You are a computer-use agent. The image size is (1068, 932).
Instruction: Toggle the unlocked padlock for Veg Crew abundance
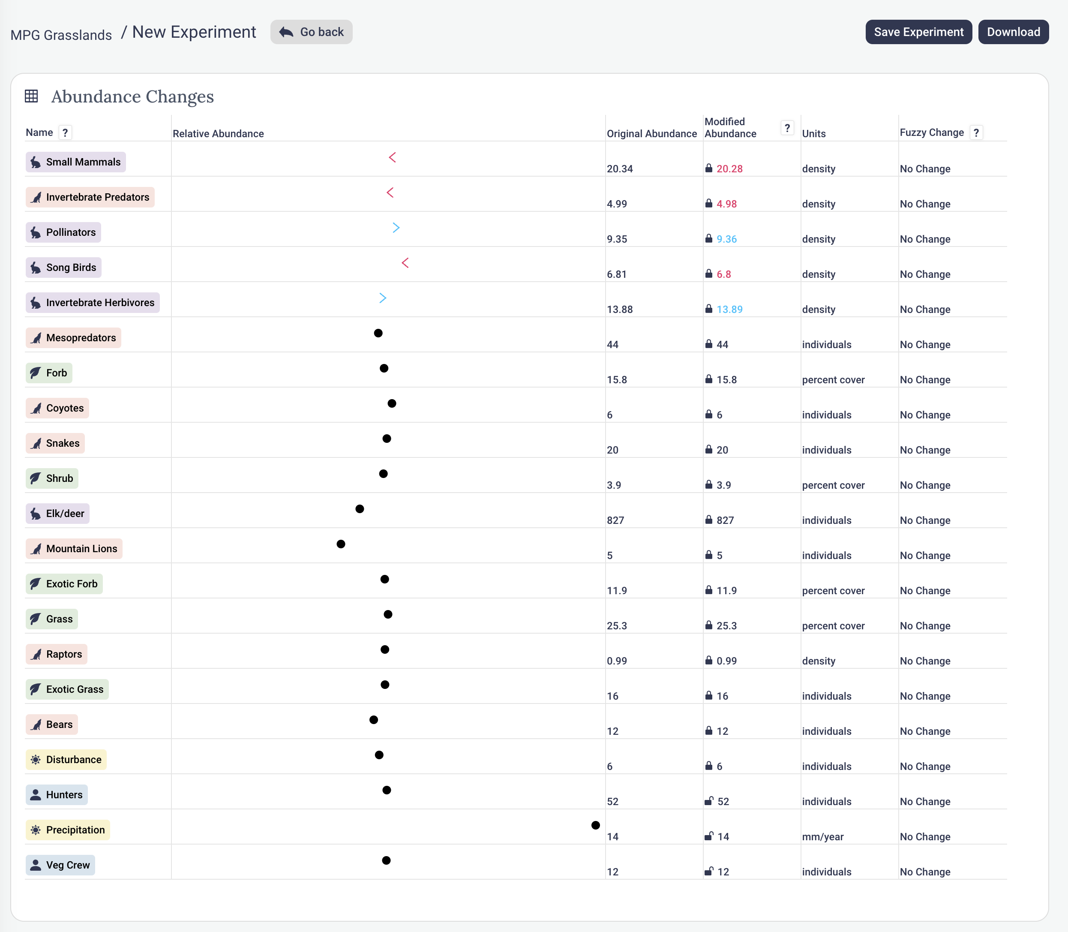[x=709, y=871]
